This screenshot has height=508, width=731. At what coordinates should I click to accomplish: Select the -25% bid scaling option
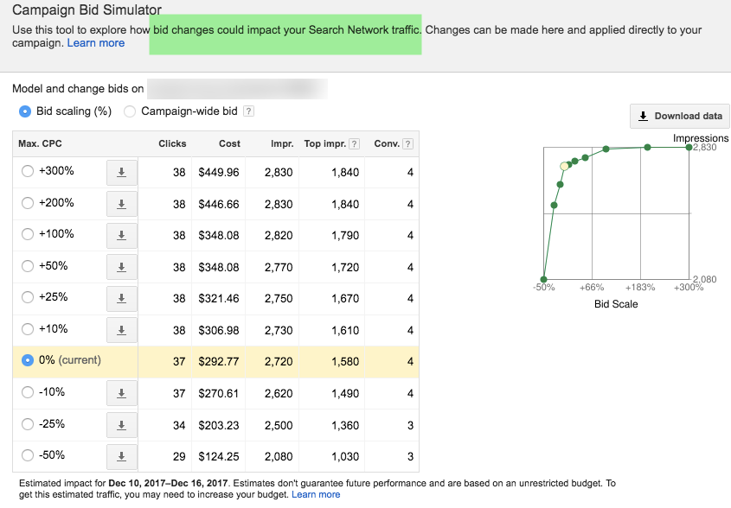point(26,424)
